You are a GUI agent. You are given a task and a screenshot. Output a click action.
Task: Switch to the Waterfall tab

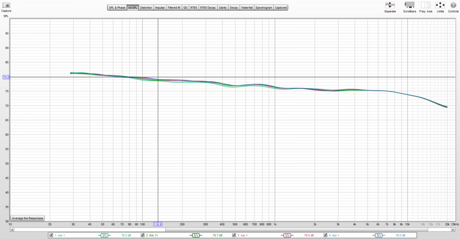247,8
